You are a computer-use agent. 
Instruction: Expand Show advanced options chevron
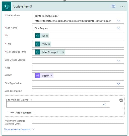tap(34, 129)
